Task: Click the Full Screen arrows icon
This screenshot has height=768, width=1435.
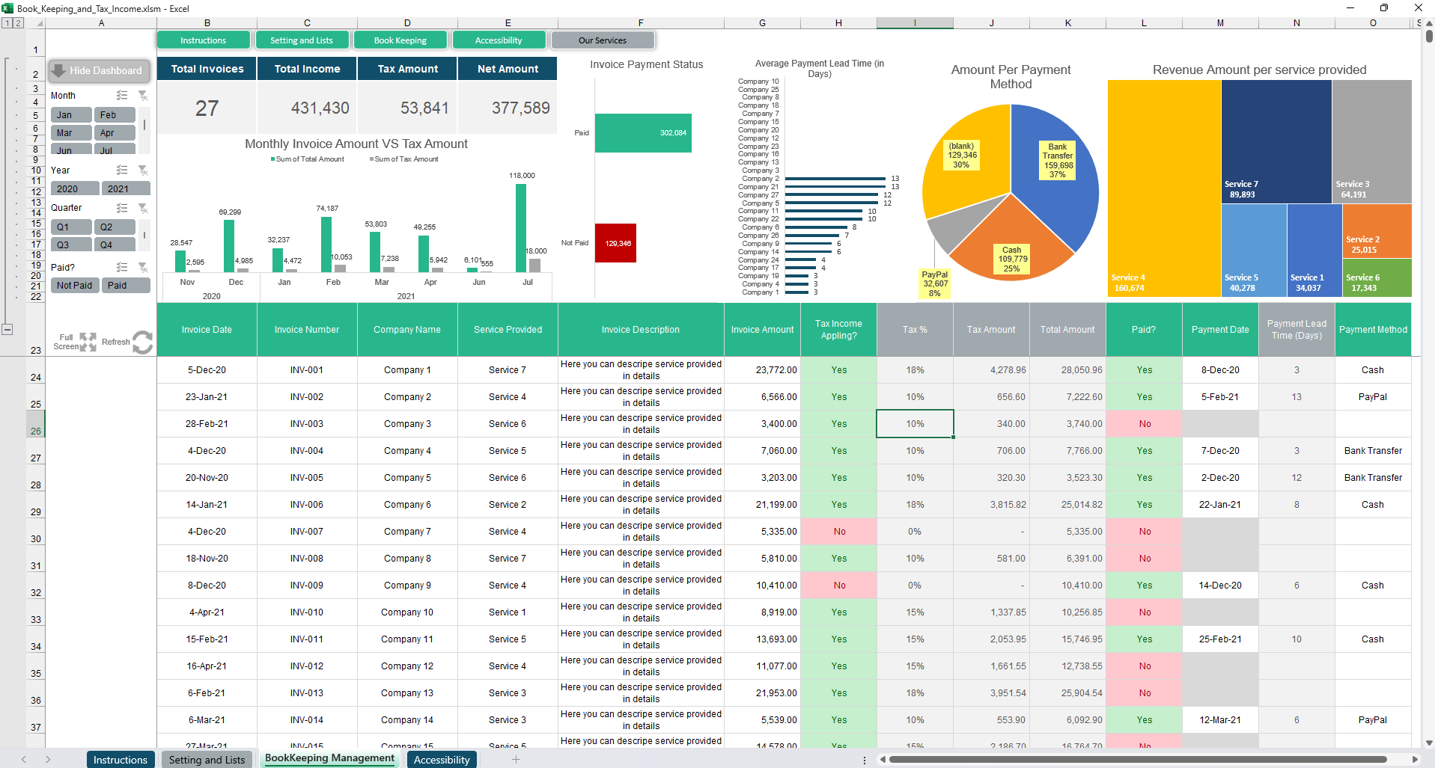Action: click(x=88, y=342)
